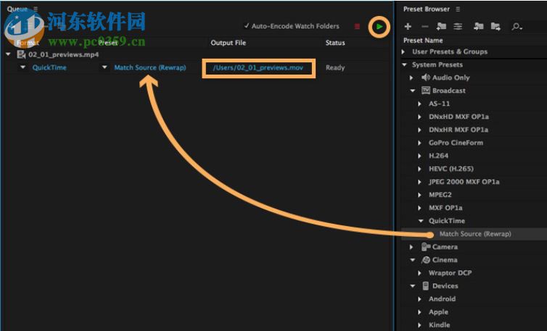Open the preset dropdown arrow in the Queue row

(x=104, y=67)
